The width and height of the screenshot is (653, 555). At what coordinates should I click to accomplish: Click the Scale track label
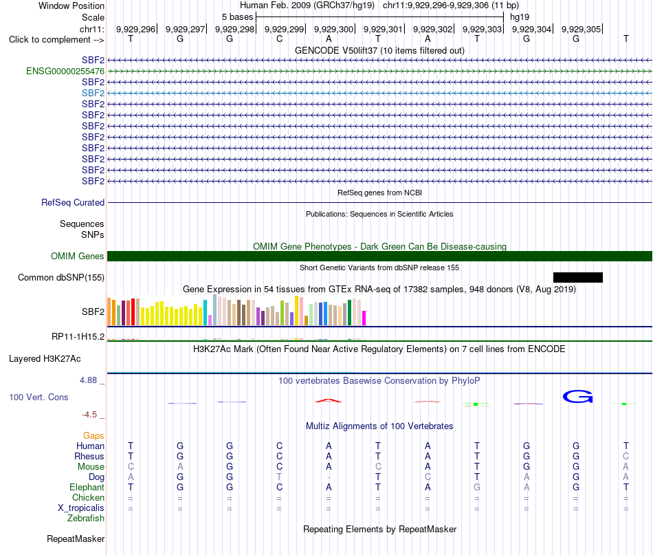[x=93, y=17]
